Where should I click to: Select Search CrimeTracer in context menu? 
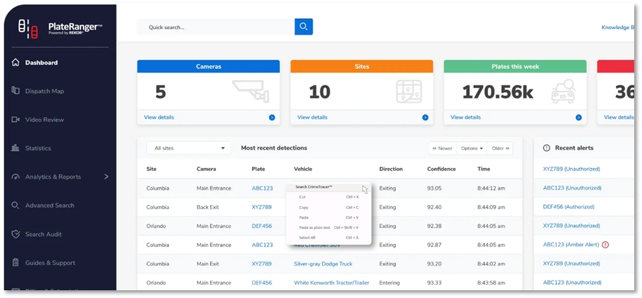click(314, 187)
